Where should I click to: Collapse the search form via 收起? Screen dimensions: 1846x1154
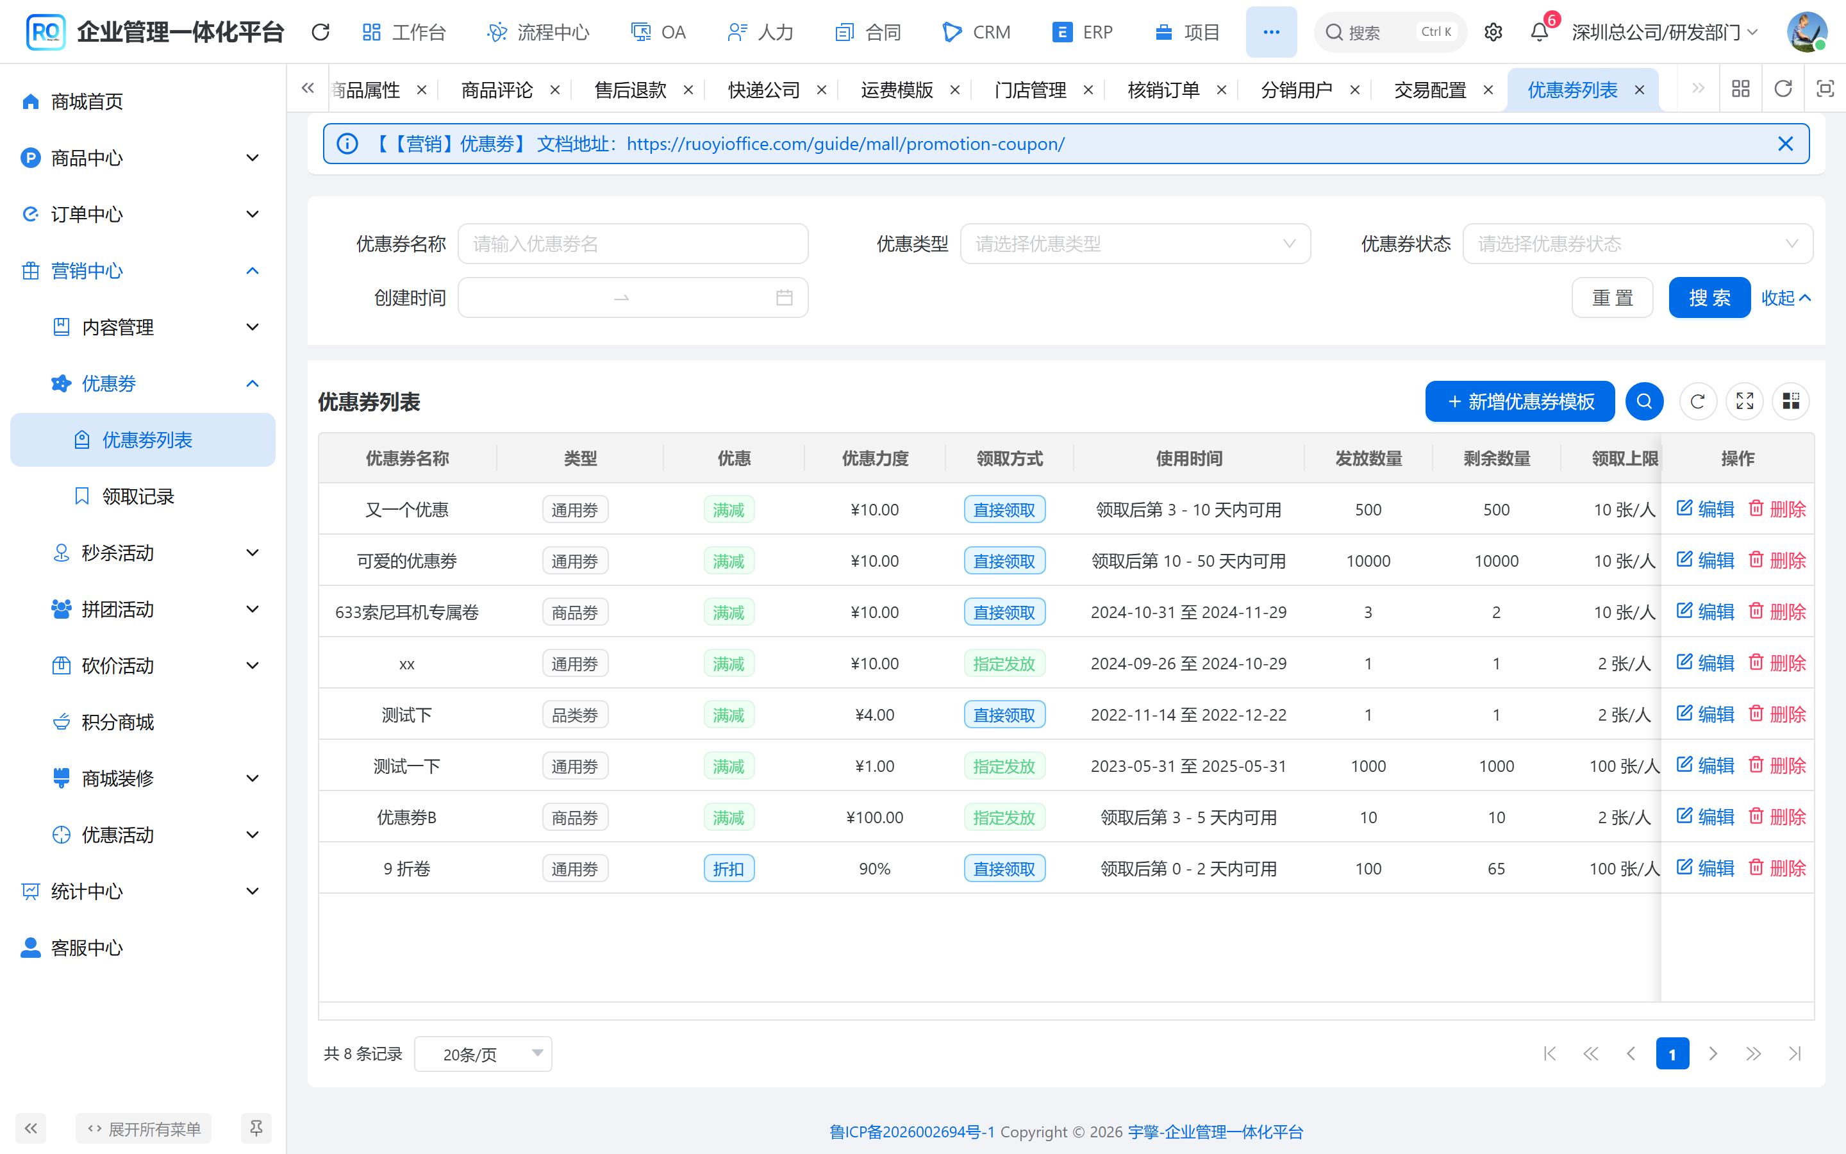(x=1786, y=297)
